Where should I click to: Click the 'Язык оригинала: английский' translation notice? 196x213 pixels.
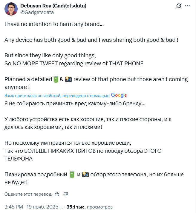tap(57, 95)
